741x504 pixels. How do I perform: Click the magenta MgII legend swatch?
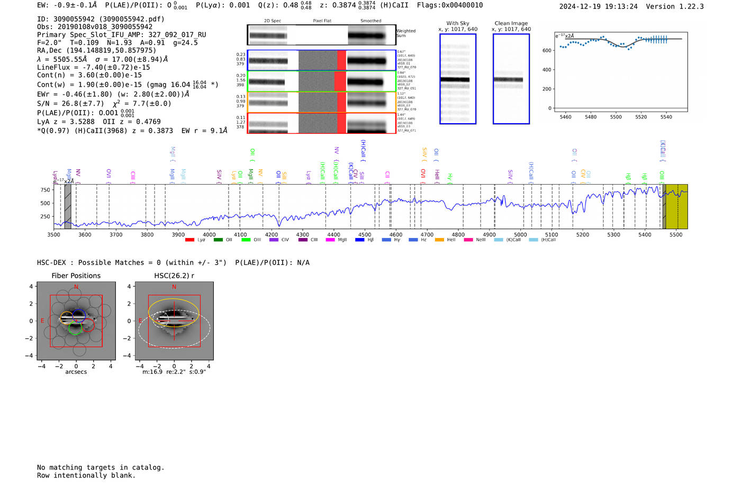[x=330, y=240]
